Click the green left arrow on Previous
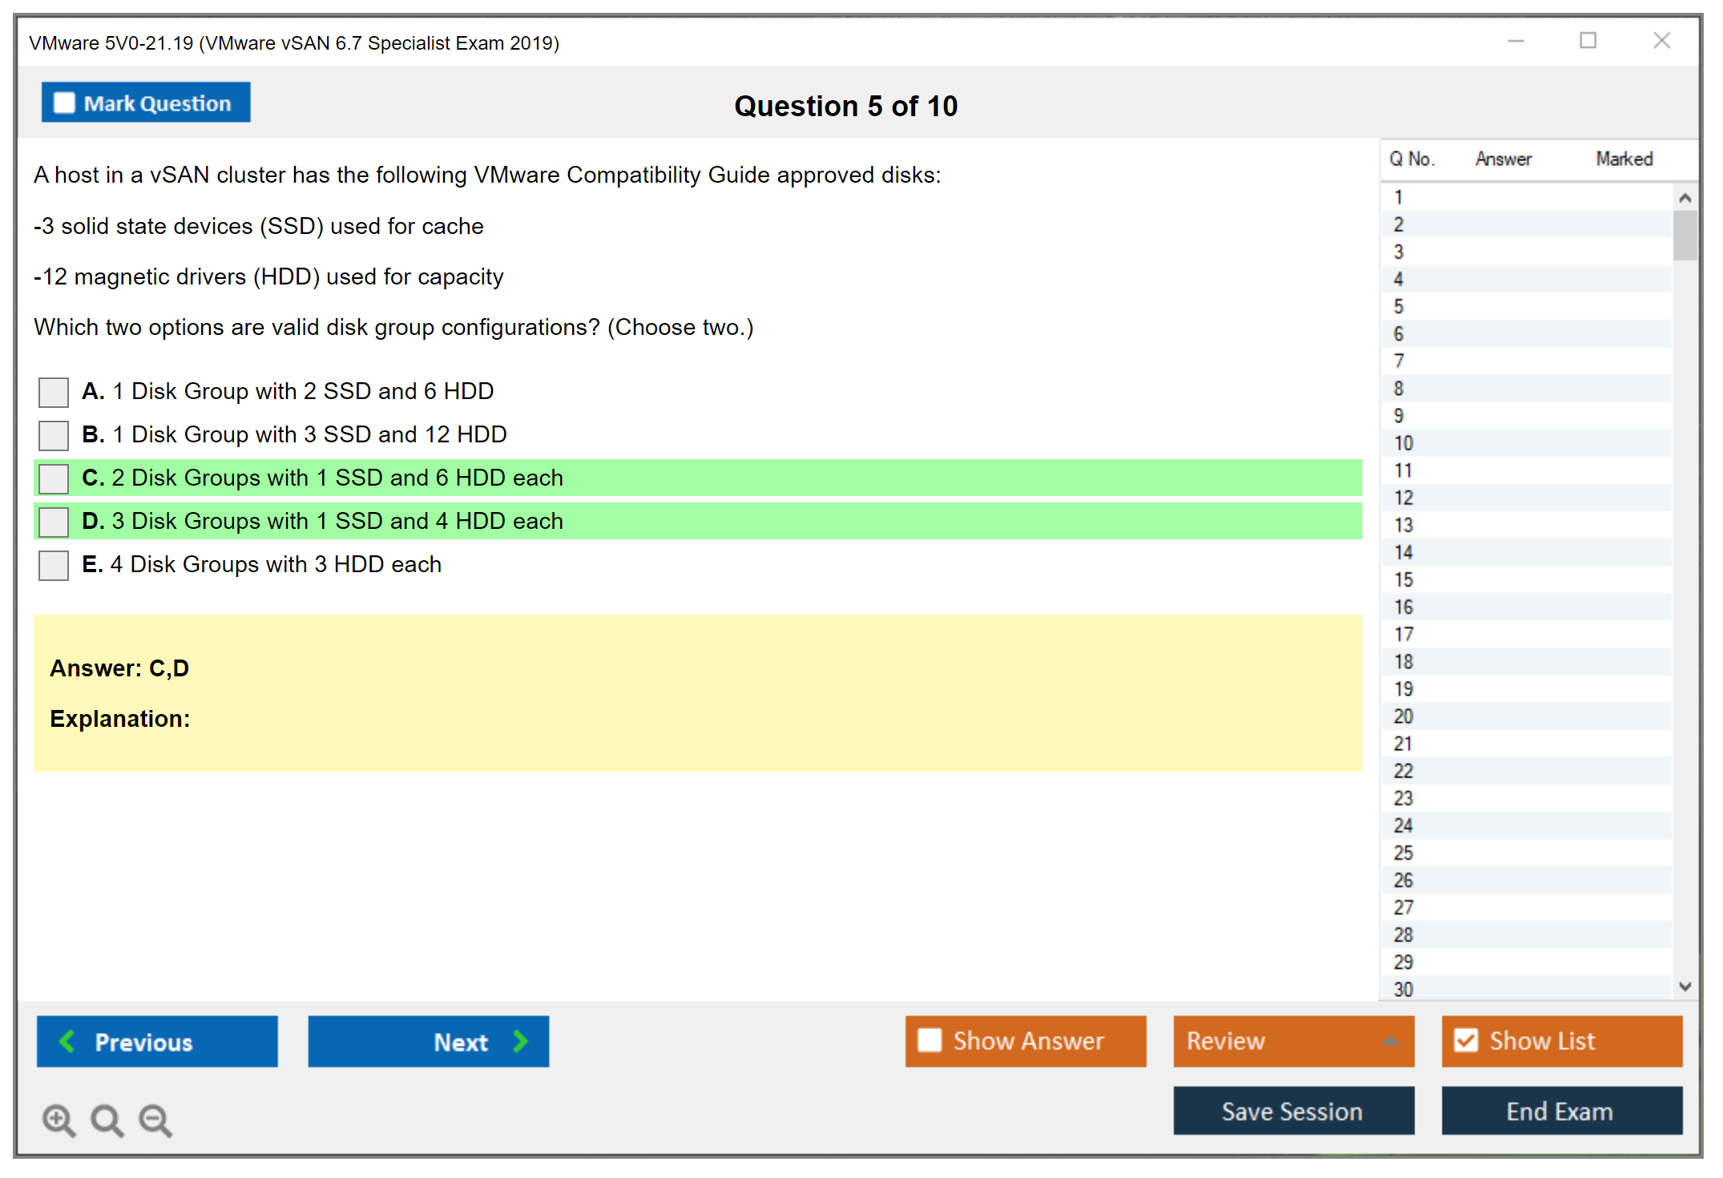 67,1041
